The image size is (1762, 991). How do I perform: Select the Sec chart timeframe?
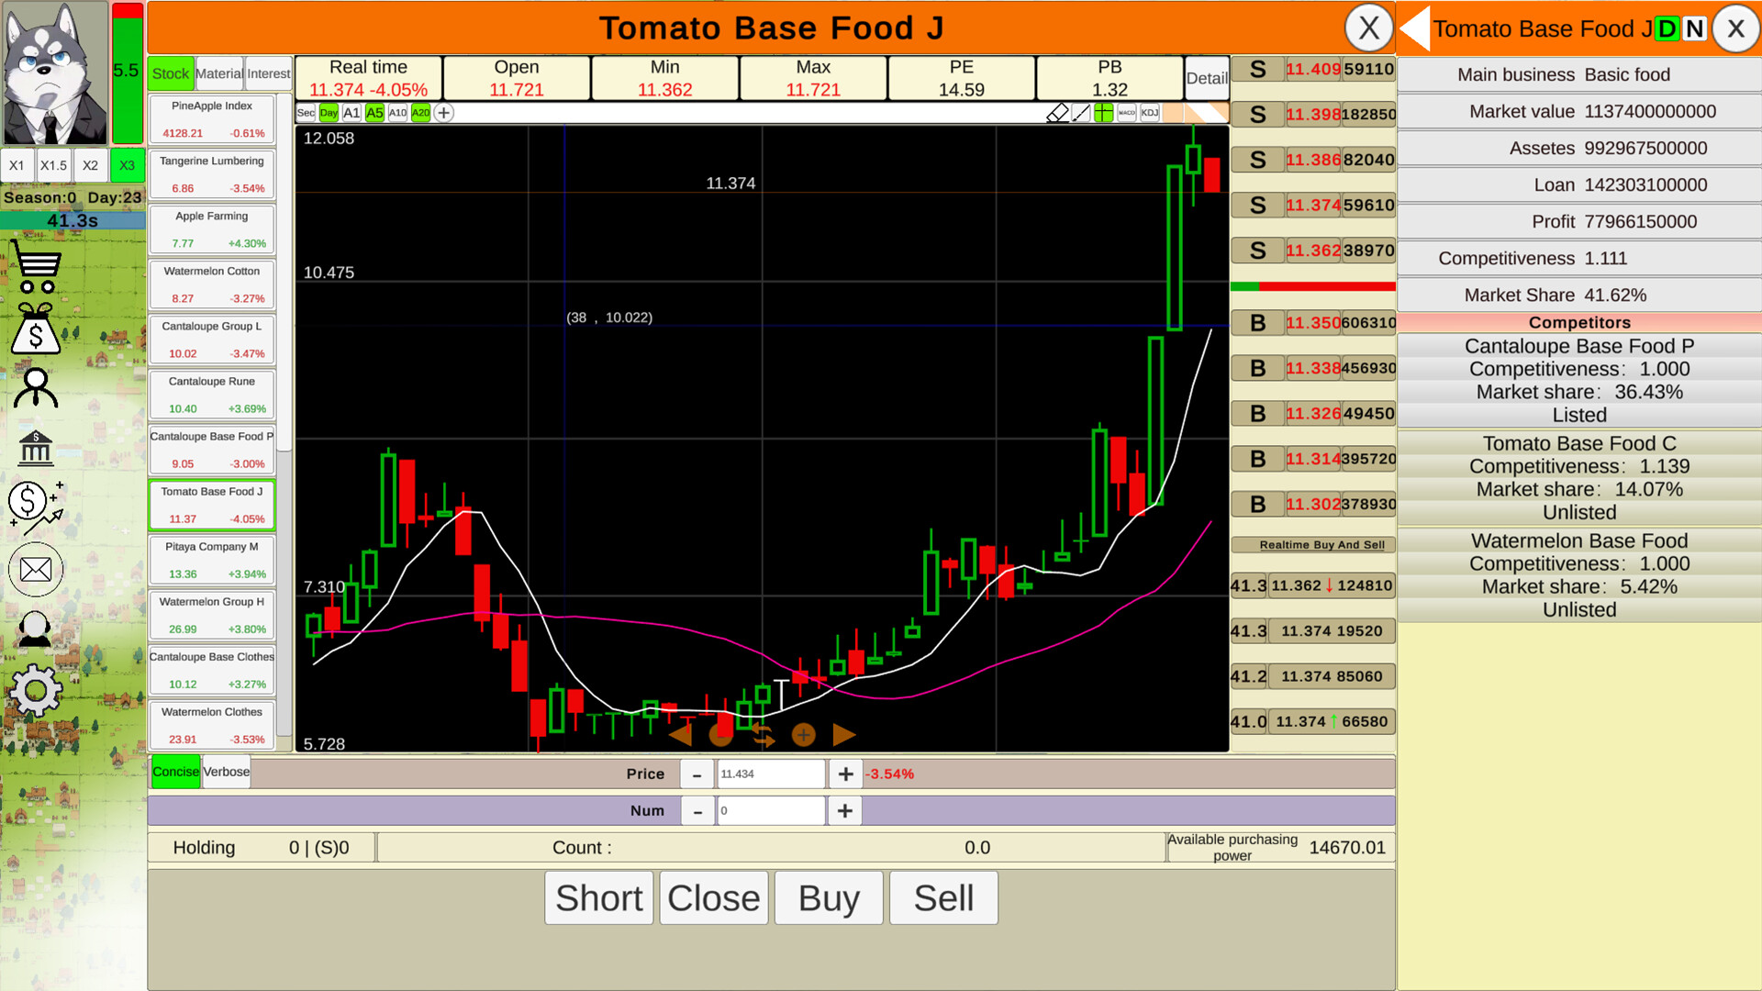(x=305, y=113)
